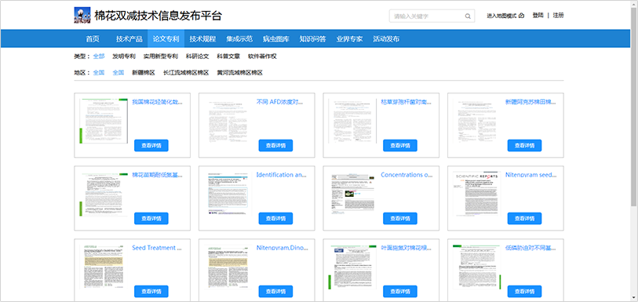Filter by type 科普文章
The height and width of the screenshot is (302, 638).
click(228, 56)
